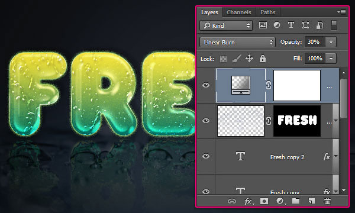Click the Fill 100% value field
Screen dimensions: 355x213
click(x=315, y=59)
